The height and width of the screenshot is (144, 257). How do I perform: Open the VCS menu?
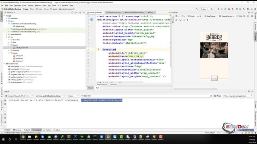[x=59, y=5]
